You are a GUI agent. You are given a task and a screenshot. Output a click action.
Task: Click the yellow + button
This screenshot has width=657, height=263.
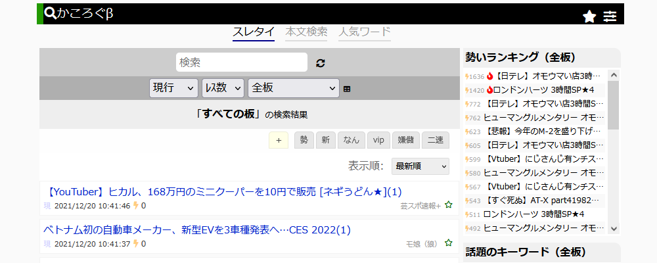[x=279, y=141]
